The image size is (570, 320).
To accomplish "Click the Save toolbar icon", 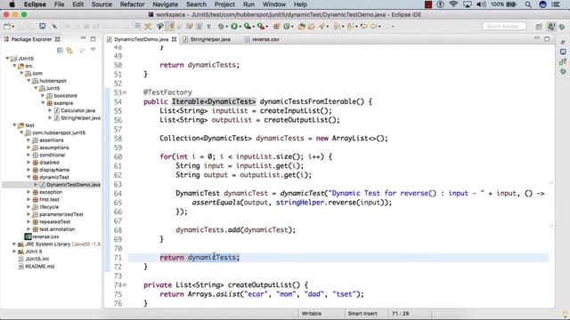I will (x=20, y=26).
